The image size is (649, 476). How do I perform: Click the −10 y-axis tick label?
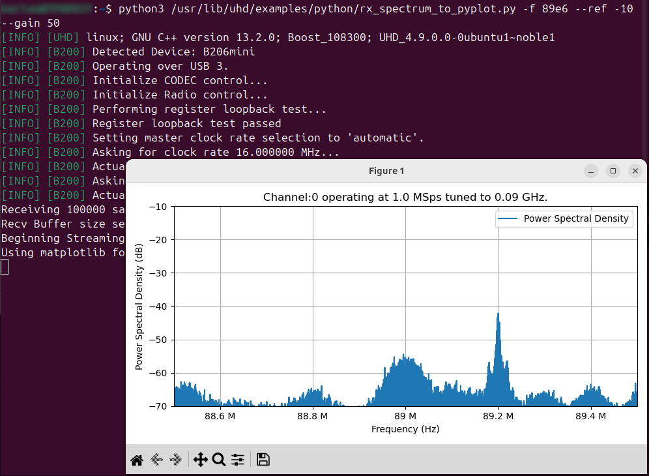[x=158, y=207]
